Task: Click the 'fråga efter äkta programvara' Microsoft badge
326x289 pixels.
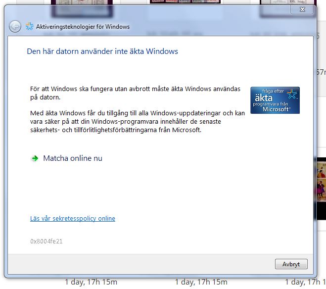Action: (275, 100)
